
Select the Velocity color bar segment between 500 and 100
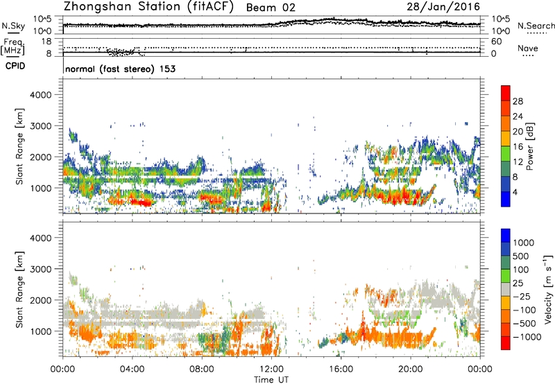(506, 263)
